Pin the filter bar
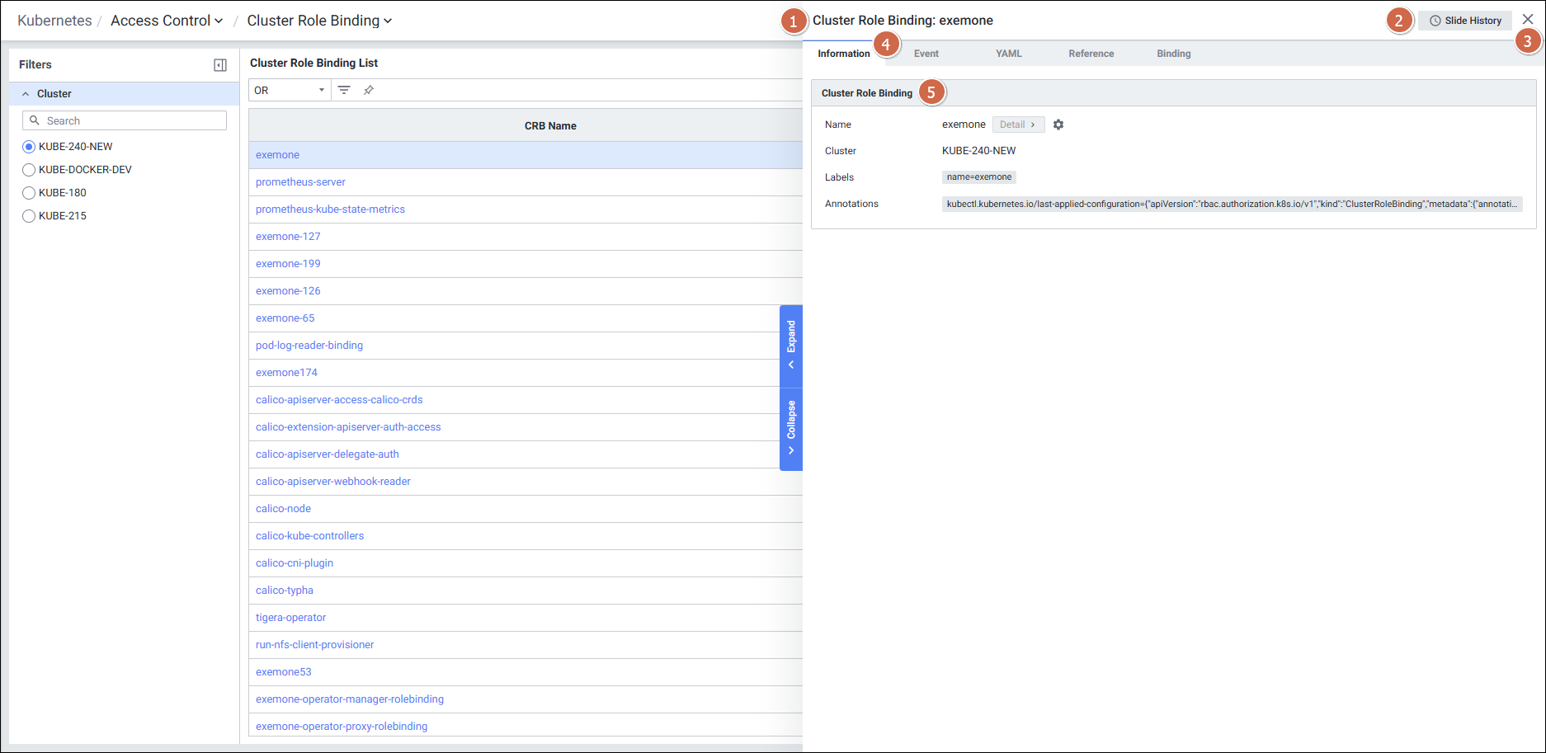This screenshot has height=753, width=1546. click(x=369, y=90)
